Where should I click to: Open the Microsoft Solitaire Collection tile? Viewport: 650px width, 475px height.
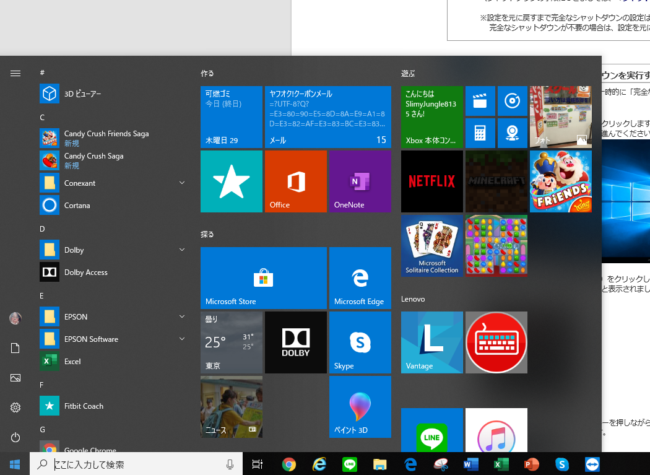432,246
